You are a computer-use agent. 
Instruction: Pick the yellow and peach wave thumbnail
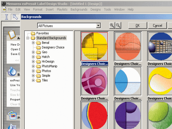coord(160,81)
